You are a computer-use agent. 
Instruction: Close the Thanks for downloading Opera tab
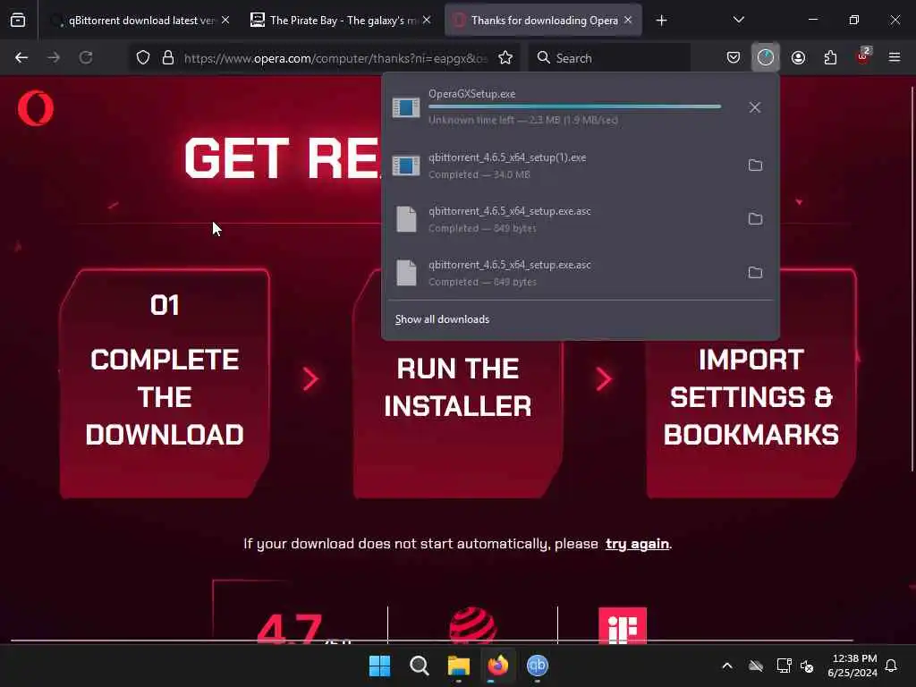(x=628, y=21)
